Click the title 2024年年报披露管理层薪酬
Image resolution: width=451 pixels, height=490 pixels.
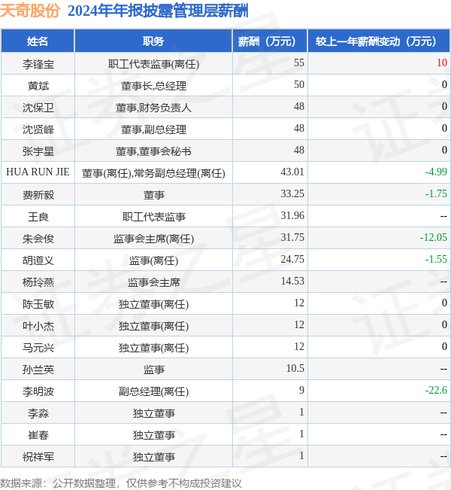point(158,11)
